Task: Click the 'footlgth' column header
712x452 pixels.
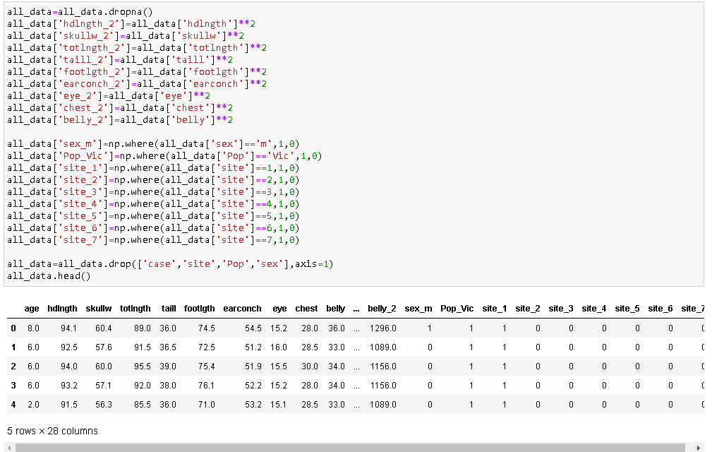Action: coord(199,309)
